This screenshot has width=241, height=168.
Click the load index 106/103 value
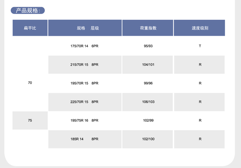(148, 102)
